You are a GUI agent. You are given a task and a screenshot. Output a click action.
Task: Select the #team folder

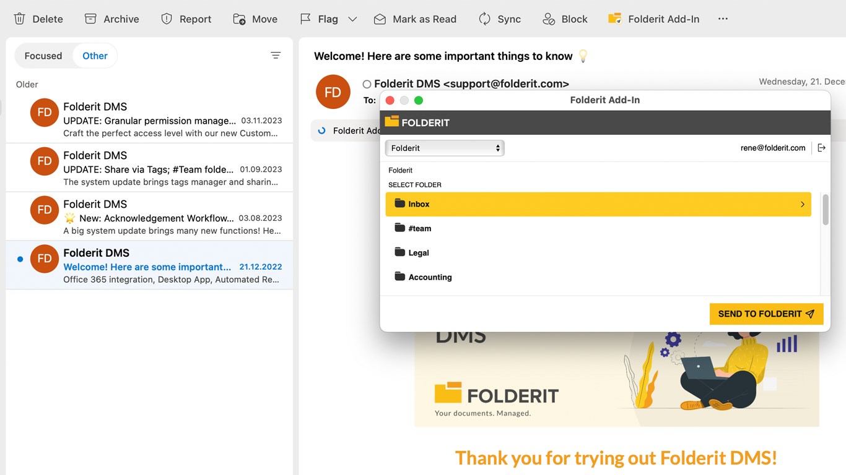click(x=598, y=228)
